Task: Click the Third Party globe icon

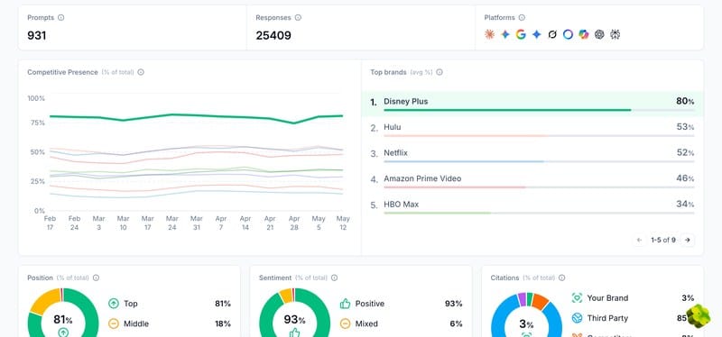Action: click(577, 318)
